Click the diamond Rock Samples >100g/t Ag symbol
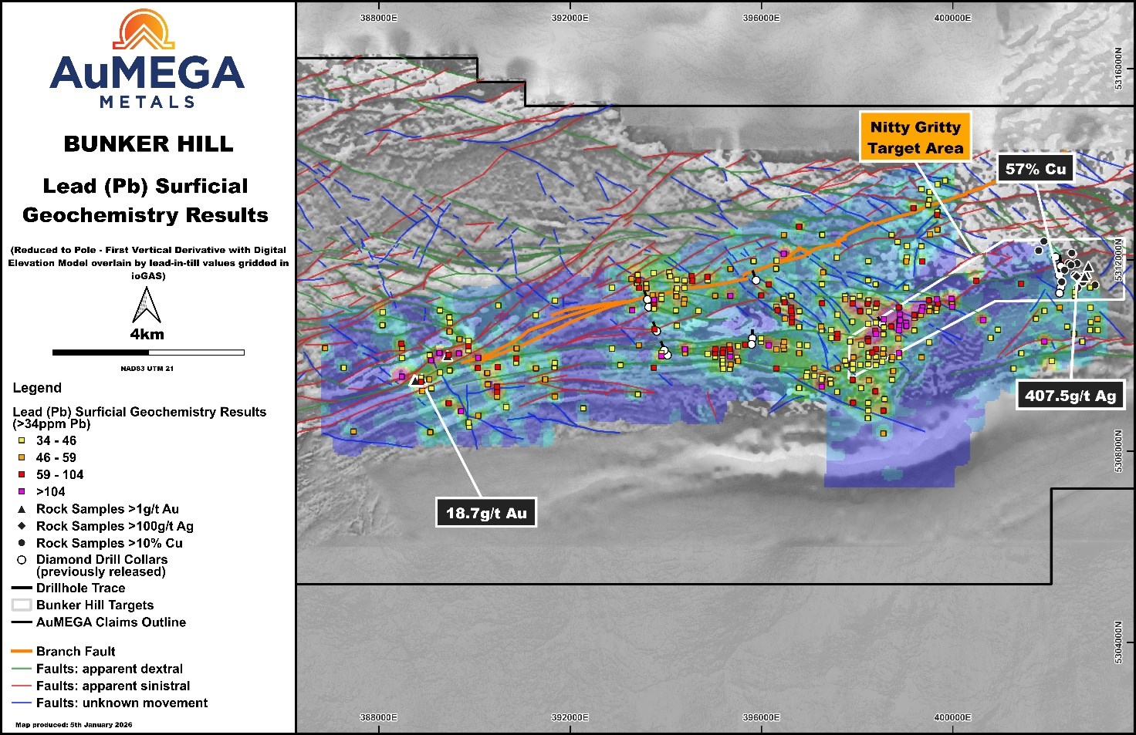The width and height of the screenshot is (1136, 735). (x=22, y=526)
